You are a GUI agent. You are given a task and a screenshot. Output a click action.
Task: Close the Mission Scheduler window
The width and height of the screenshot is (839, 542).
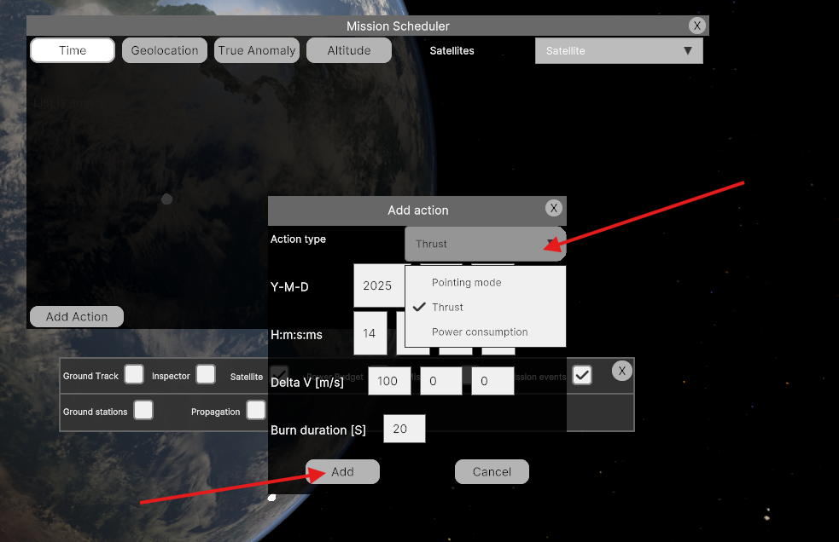point(697,26)
